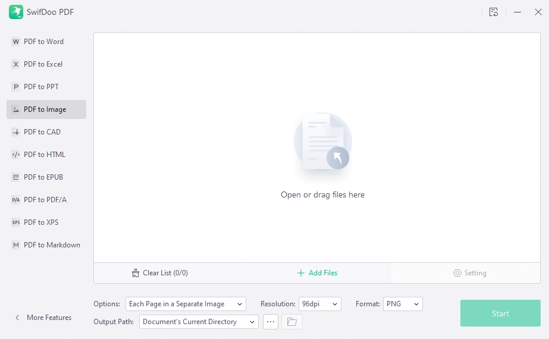This screenshot has width=549, height=339.
Task: Minimize the SwifDoo PDF window
Action: click(517, 12)
